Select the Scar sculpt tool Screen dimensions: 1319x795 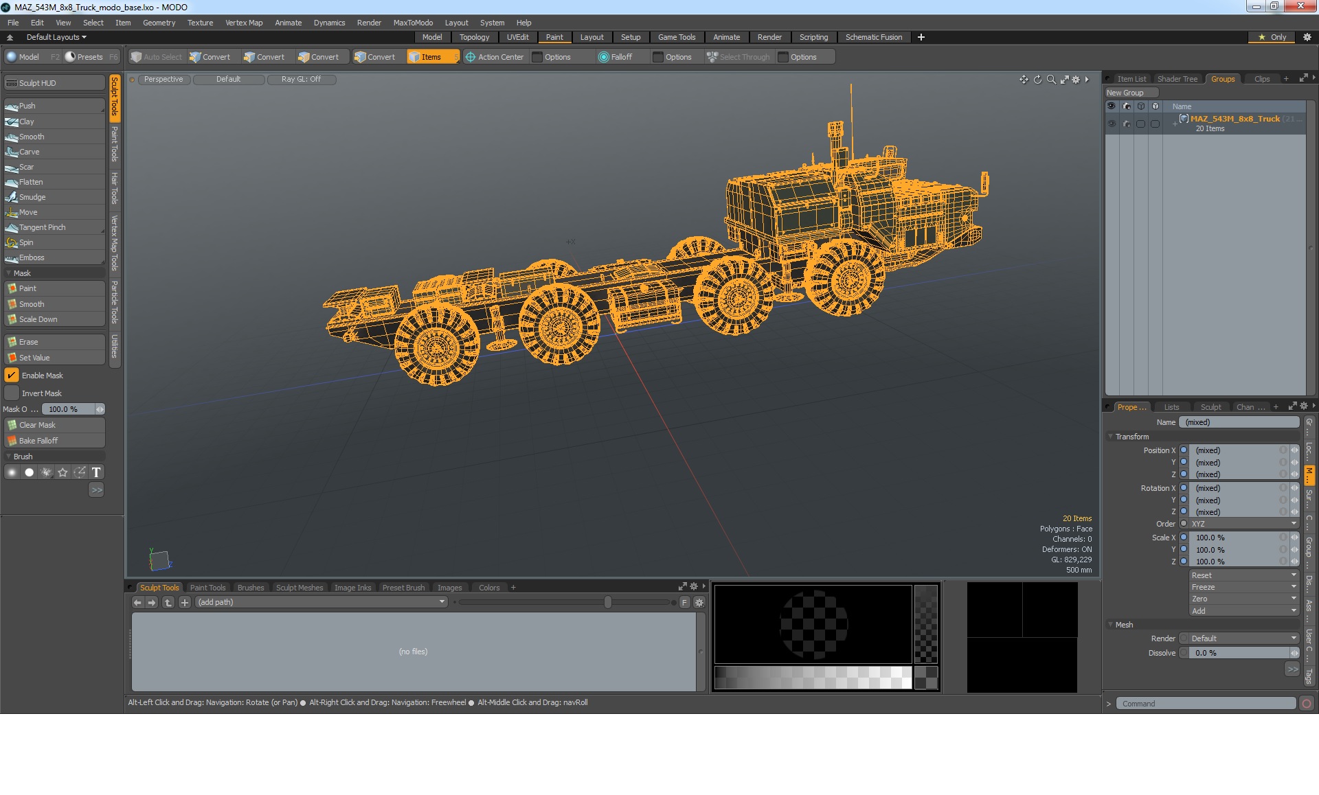54,167
